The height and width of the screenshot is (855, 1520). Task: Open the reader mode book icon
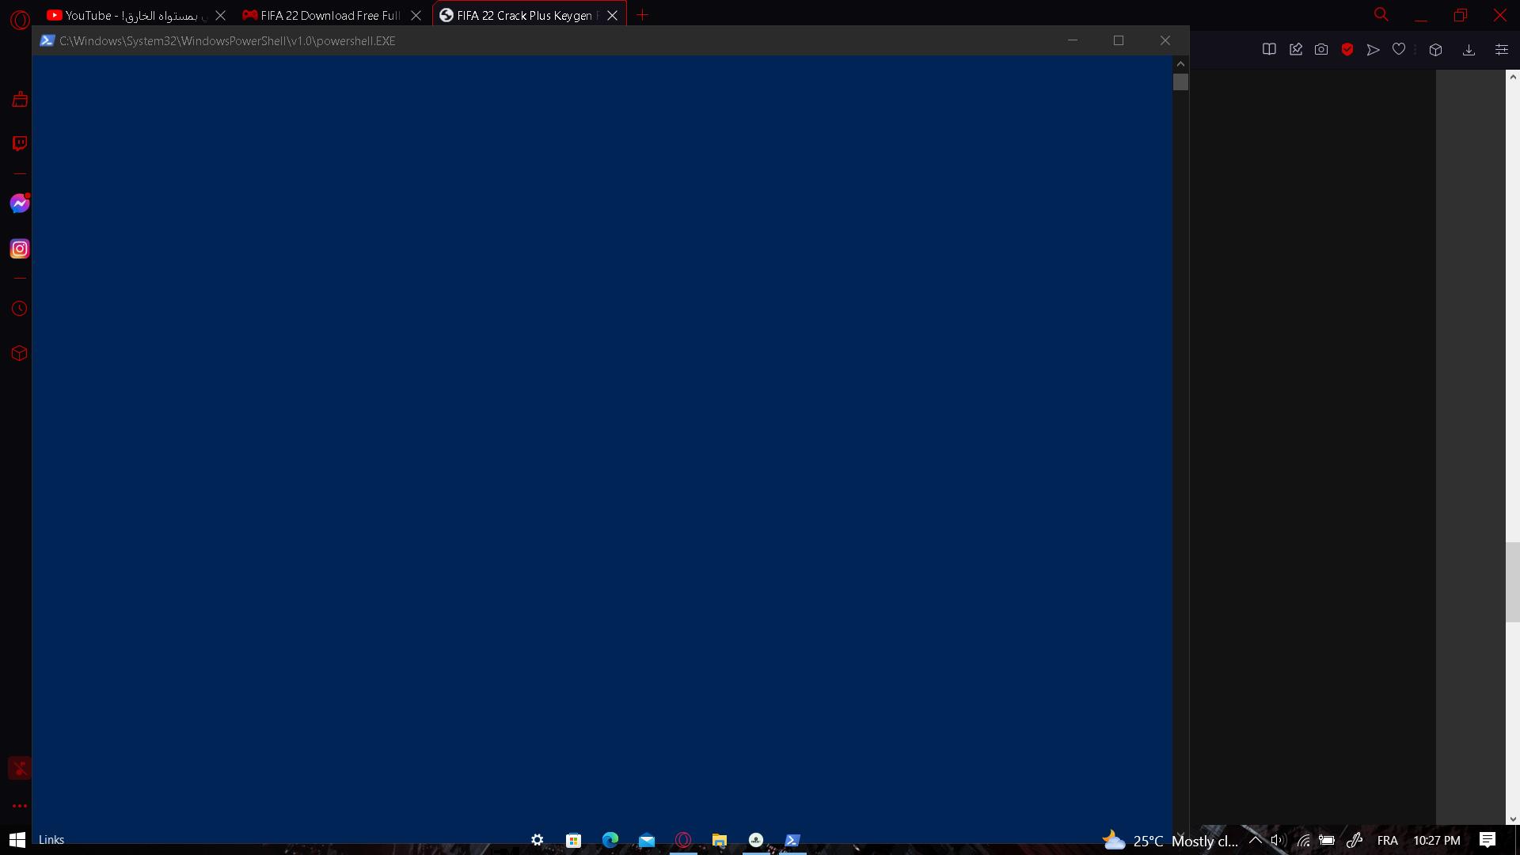(x=1269, y=49)
